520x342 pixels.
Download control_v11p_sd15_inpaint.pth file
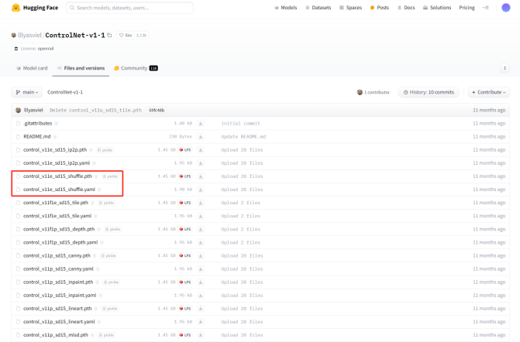click(201, 282)
